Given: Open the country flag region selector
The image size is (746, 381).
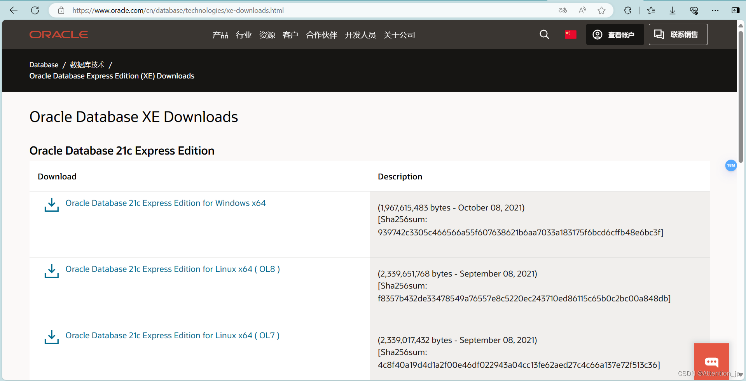Looking at the screenshot, I should coord(570,35).
